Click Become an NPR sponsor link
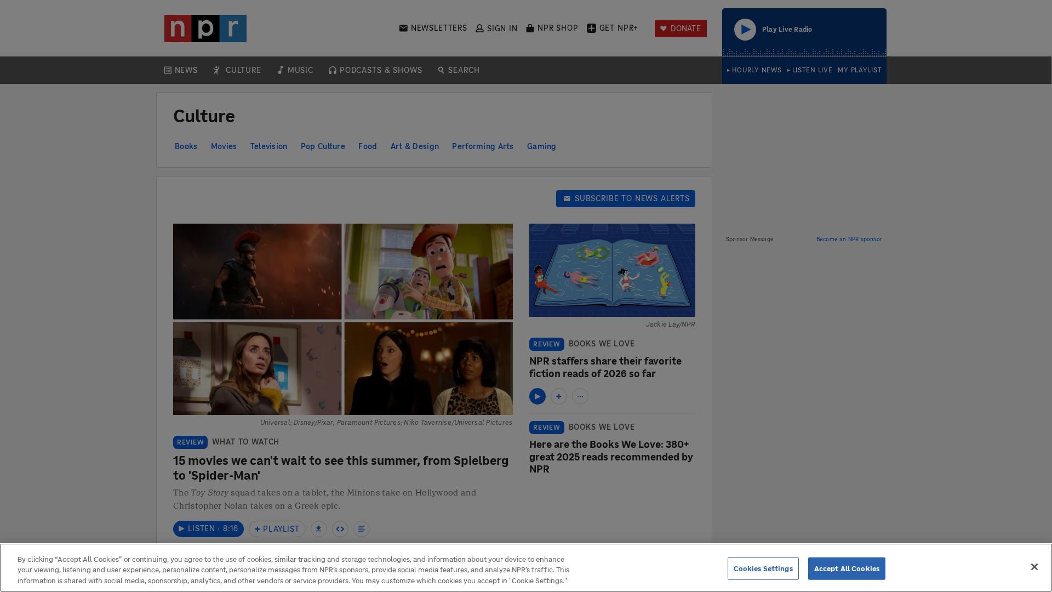1052x592 pixels. coord(849,240)
